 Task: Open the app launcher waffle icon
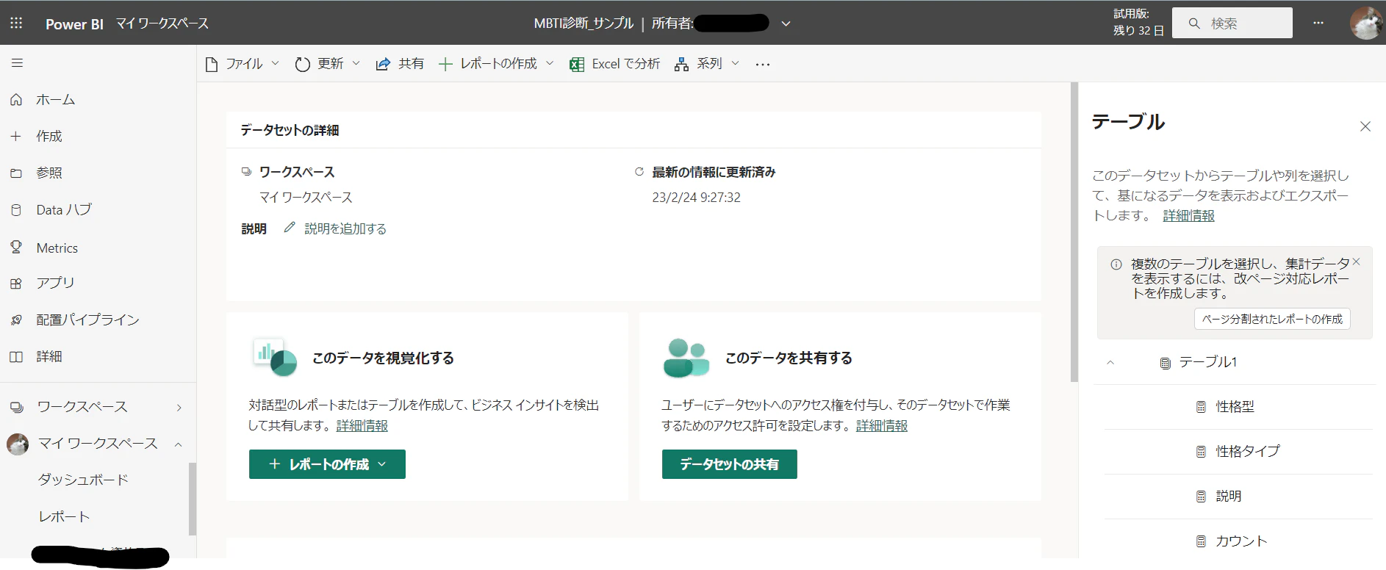(x=16, y=24)
